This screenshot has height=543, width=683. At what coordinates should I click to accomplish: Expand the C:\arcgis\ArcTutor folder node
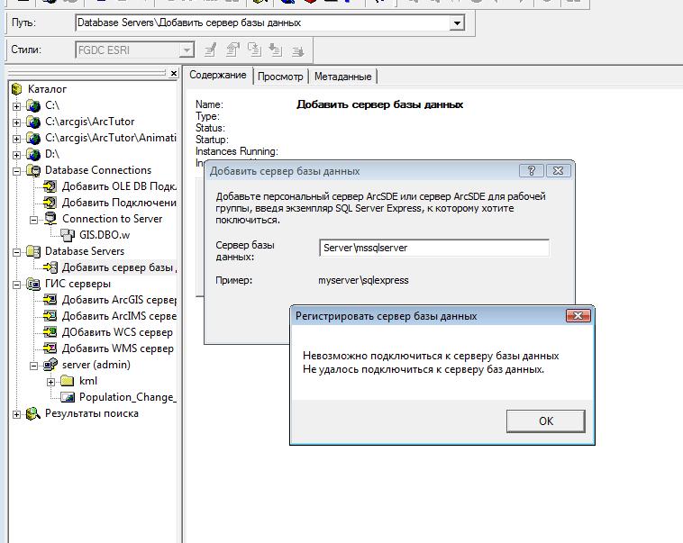16,122
